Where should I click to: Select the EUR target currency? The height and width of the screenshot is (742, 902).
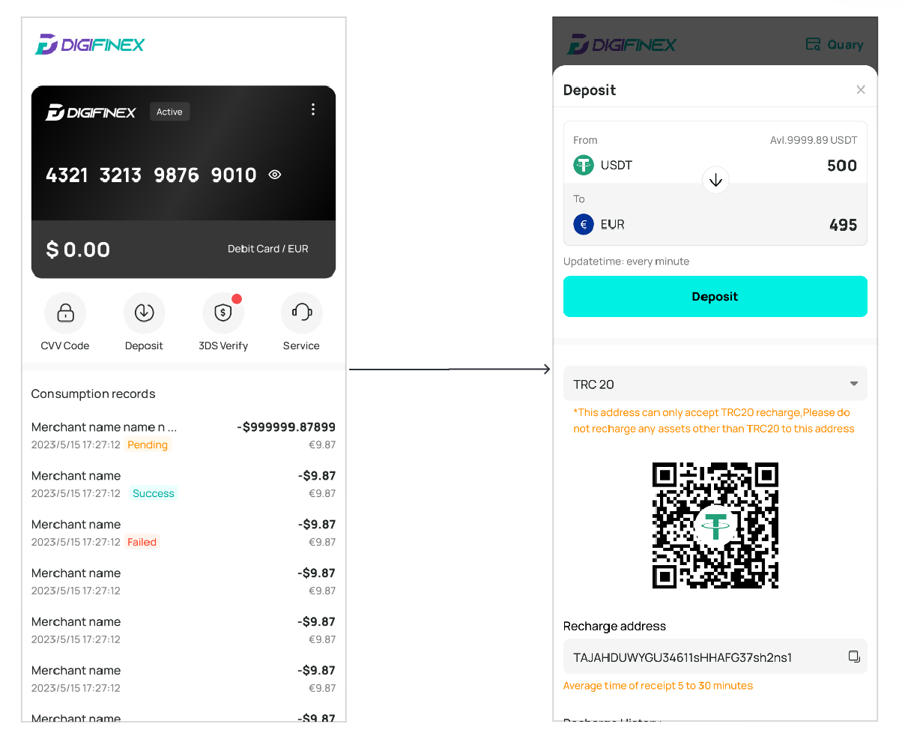click(x=599, y=224)
